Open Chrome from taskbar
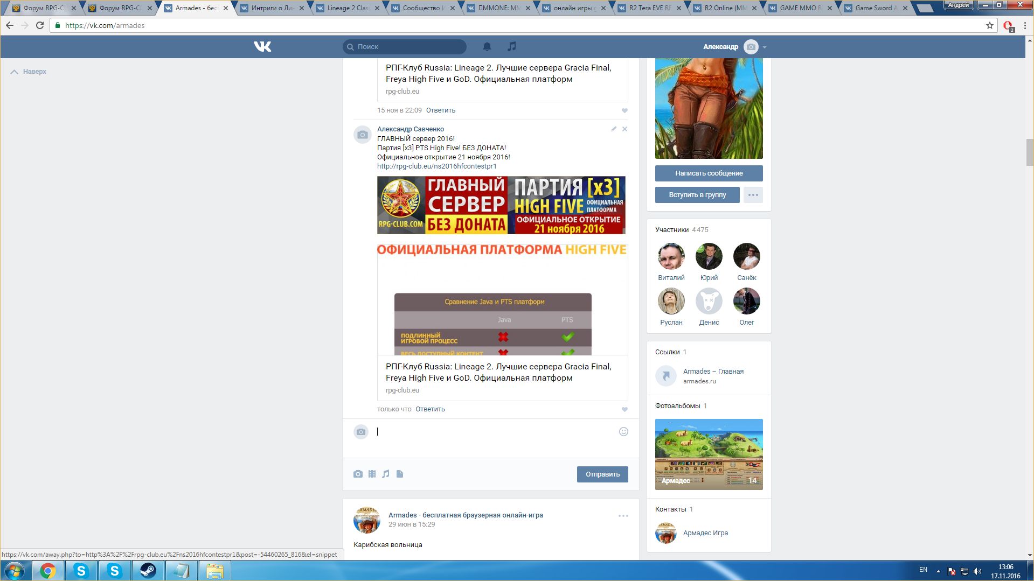1034x581 pixels. pyautogui.click(x=48, y=571)
